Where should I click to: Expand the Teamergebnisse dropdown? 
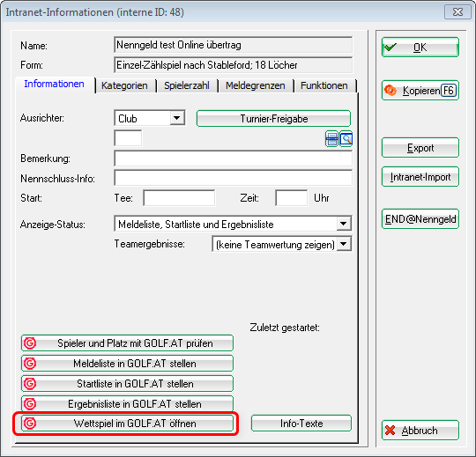coord(344,244)
